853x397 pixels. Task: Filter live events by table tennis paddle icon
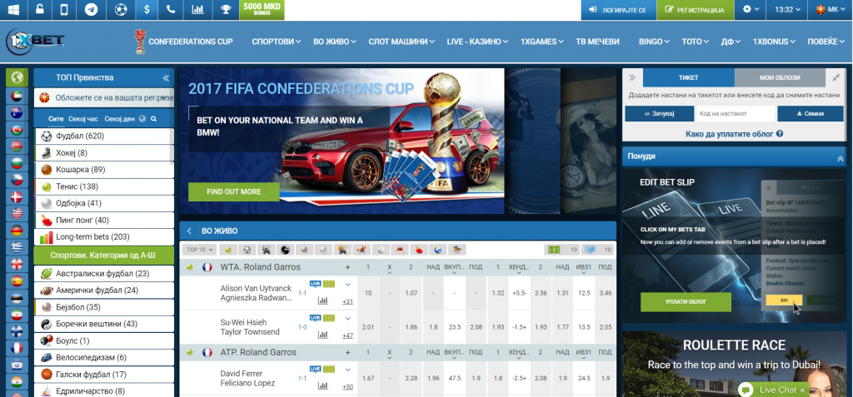click(418, 250)
